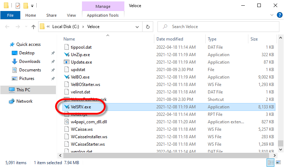This screenshot has width=284, height=167.
Task: Open the Help question mark icon
Action: pyautogui.click(x=279, y=15)
